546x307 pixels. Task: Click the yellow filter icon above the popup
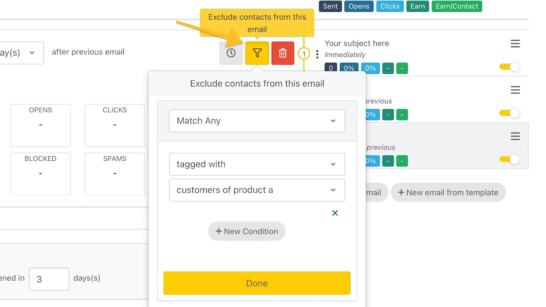coord(257,53)
